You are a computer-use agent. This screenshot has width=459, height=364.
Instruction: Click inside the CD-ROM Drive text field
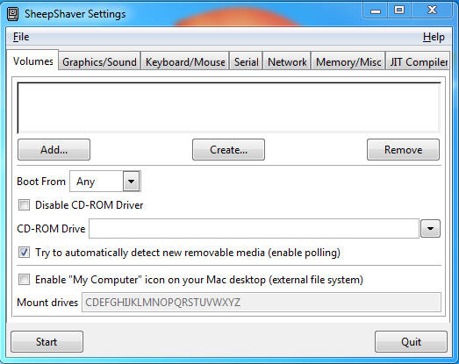coord(255,228)
